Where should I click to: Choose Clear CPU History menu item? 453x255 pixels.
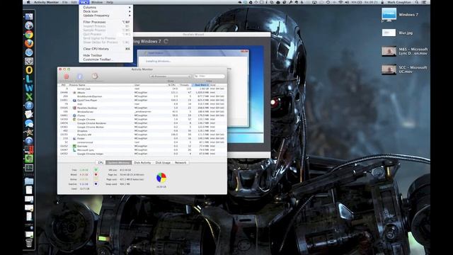[x=105, y=49]
